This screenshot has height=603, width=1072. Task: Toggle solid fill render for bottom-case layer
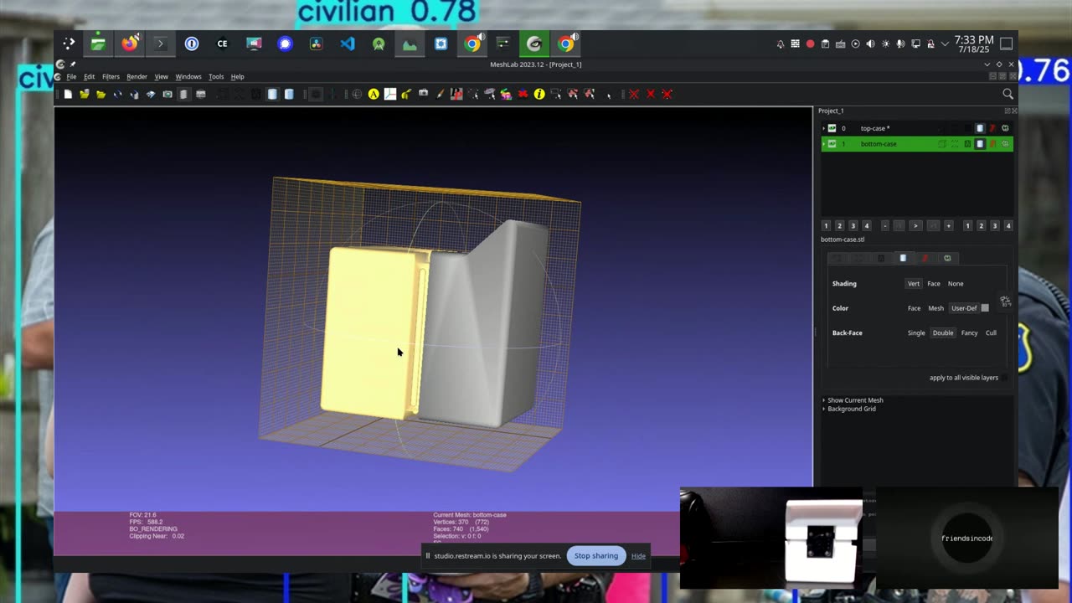(x=980, y=144)
